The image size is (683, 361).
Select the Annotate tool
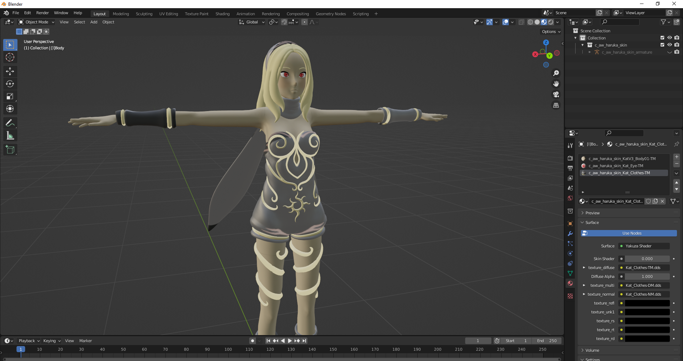tap(10, 123)
